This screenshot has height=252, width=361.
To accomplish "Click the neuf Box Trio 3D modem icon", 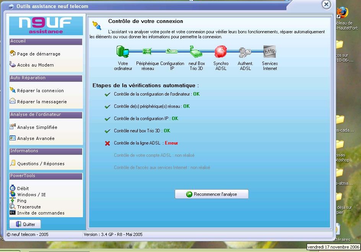I will click(x=196, y=51).
